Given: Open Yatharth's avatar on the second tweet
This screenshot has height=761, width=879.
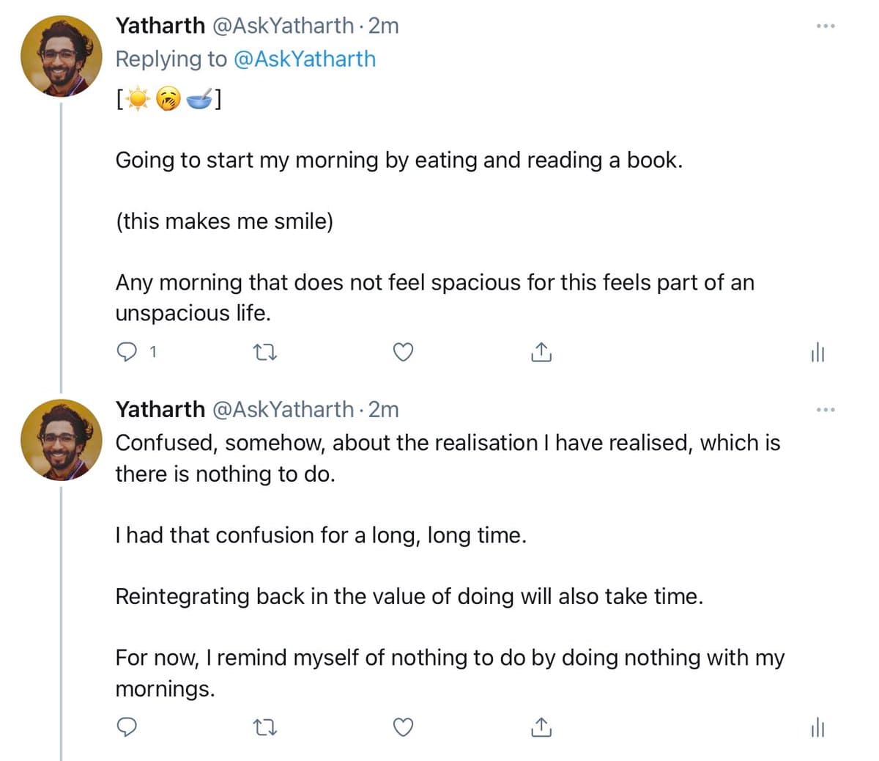Looking at the screenshot, I should (x=62, y=439).
